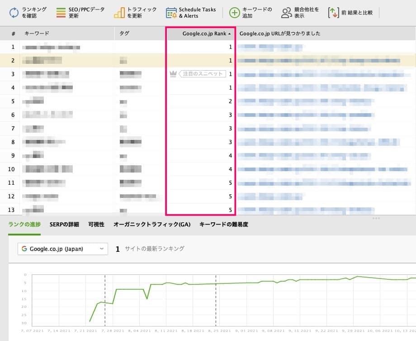Click the タグ column header
The image size is (416, 341).
tap(124, 33)
